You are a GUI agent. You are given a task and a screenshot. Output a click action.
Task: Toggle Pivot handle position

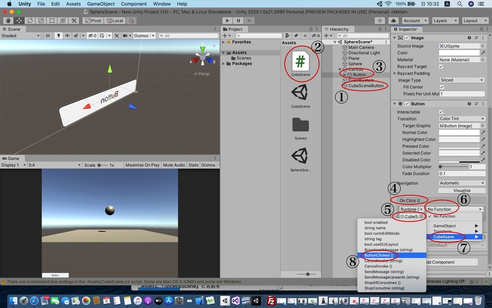point(93,21)
